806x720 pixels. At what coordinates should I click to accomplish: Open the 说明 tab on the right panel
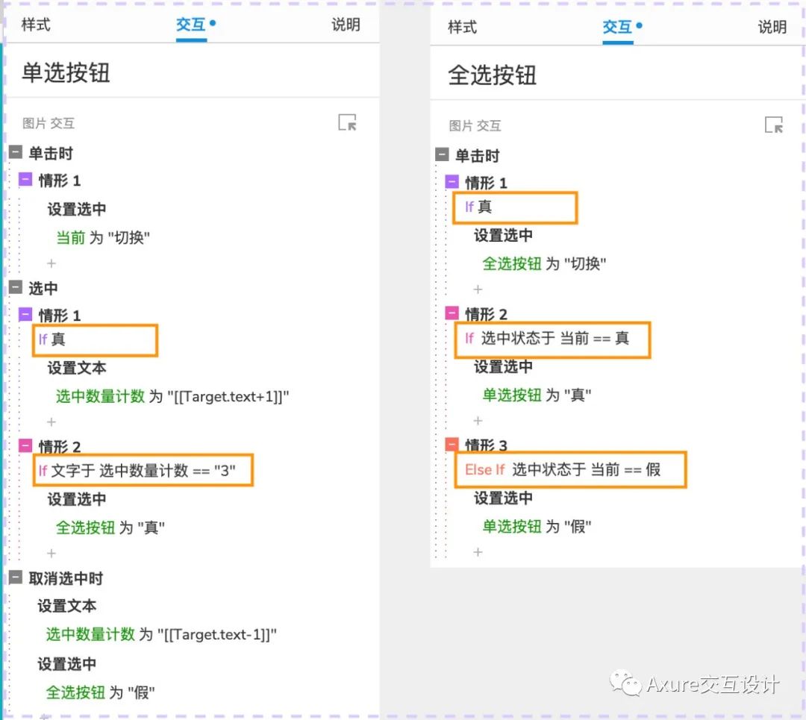coord(772,27)
